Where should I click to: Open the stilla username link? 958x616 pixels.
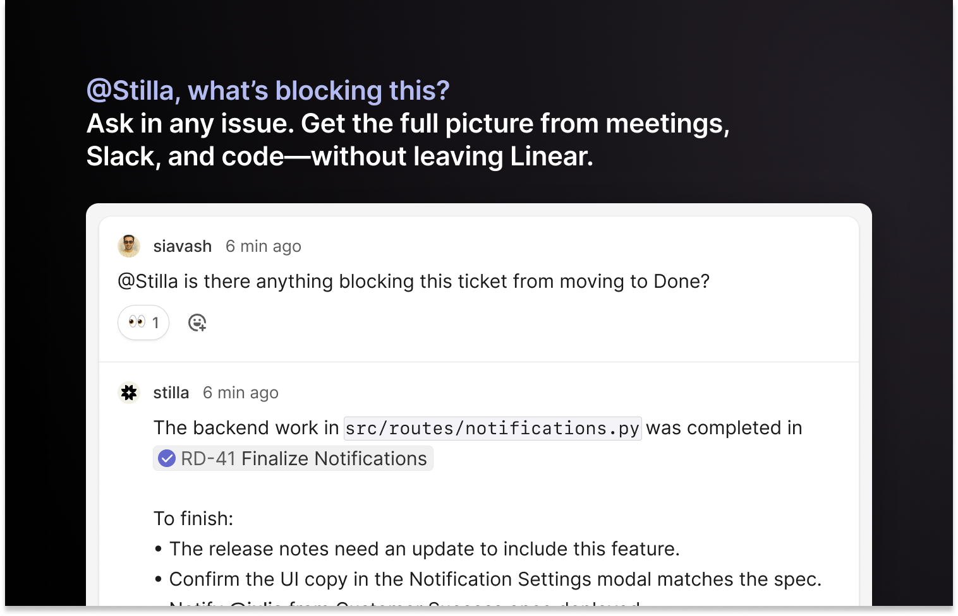click(171, 393)
